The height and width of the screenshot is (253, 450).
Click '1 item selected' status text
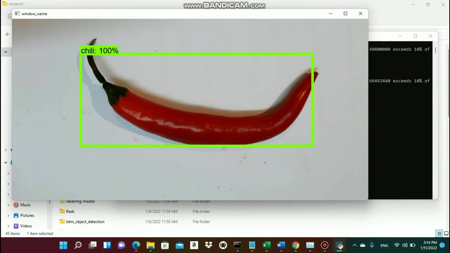click(x=40, y=234)
